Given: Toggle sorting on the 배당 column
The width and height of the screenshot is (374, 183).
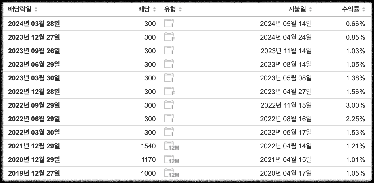Looking at the screenshot, I should (154, 9).
